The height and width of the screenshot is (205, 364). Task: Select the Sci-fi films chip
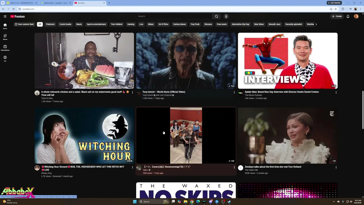click(x=163, y=24)
